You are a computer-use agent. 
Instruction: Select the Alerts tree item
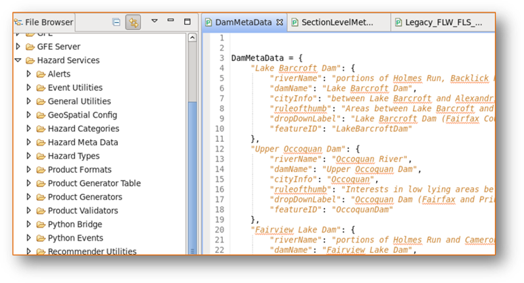click(59, 74)
